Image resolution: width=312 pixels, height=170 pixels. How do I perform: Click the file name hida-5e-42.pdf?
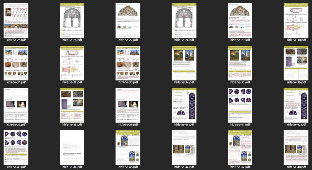(x=296, y=124)
